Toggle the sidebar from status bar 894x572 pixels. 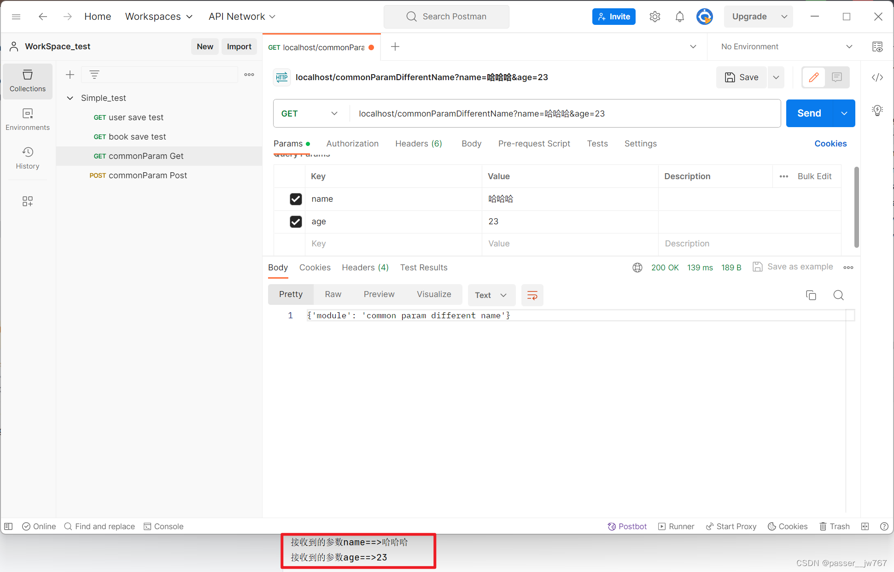click(x=8, y=526)
